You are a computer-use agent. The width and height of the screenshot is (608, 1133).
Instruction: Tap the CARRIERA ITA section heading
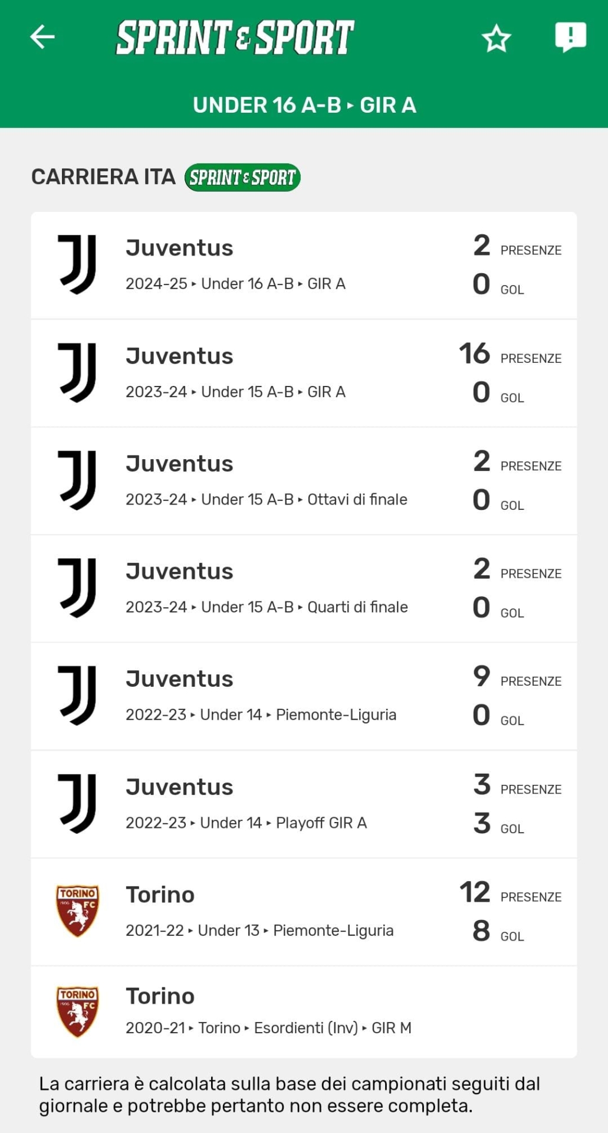pyautogui.click(x=103, y=177)
